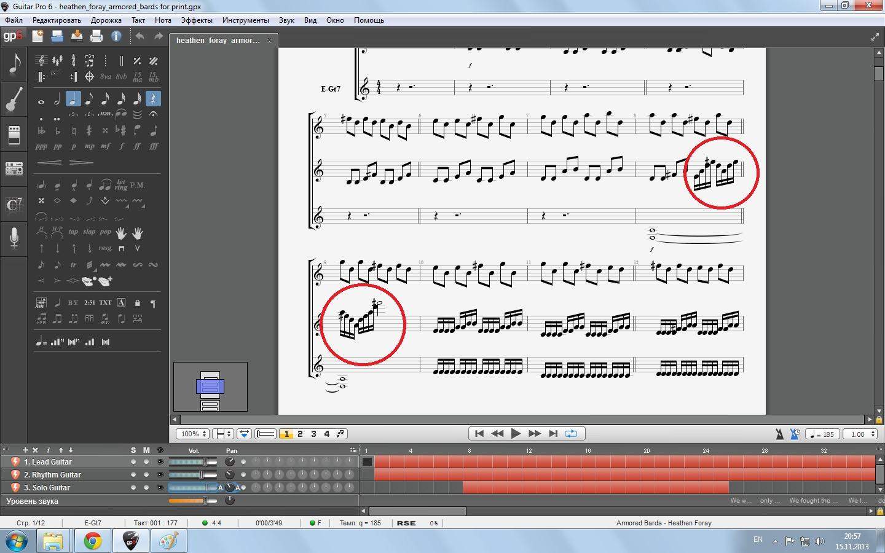Screen dimensions: 885x553
Task: Apply the fortissimo ff dynamic
Action: coord(137,146)
